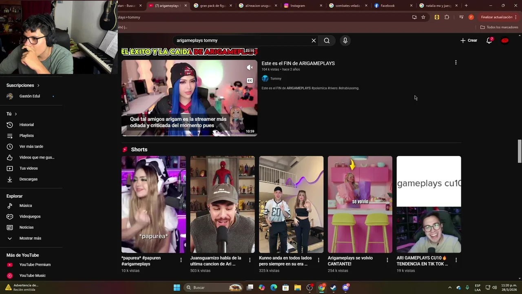Open video titled Este es el FIN de ARIGAMEPLAYS
Image resolution: width=522 pixels, height=294 pixels.
(298, 63)
